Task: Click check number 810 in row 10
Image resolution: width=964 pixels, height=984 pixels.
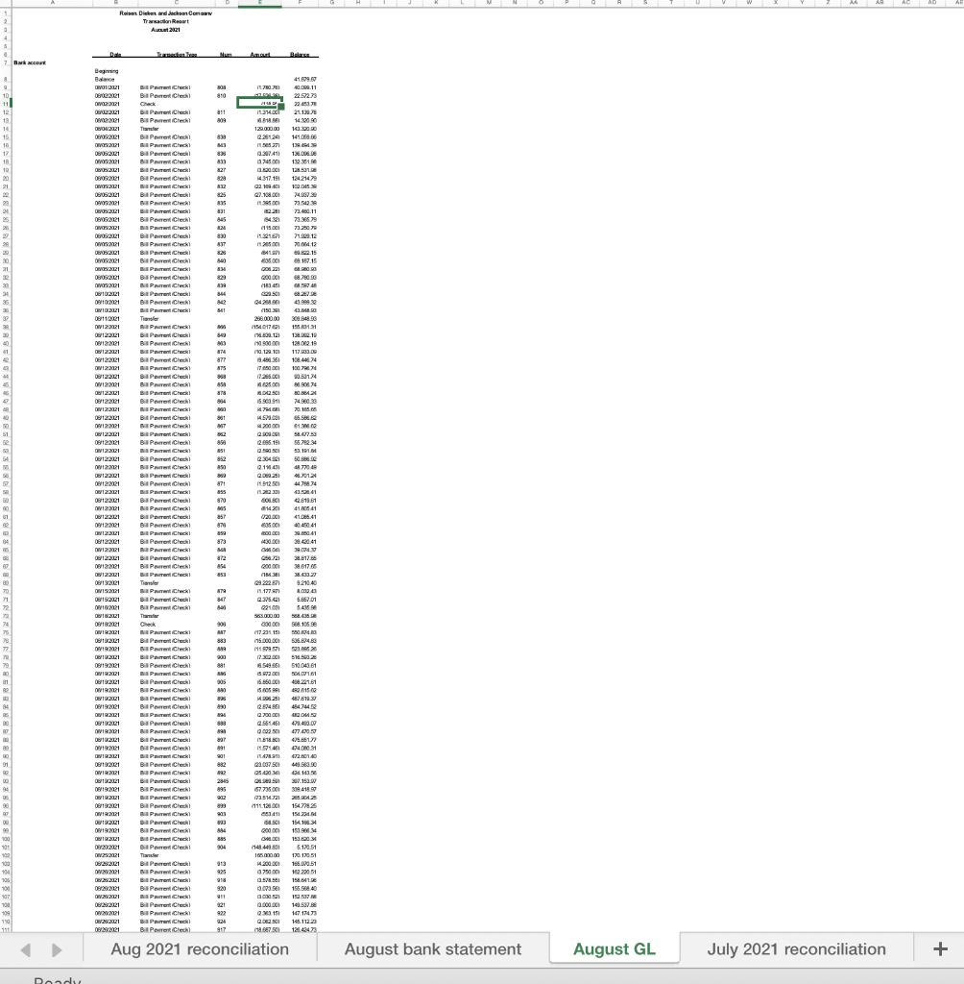Action: [222, 96]
